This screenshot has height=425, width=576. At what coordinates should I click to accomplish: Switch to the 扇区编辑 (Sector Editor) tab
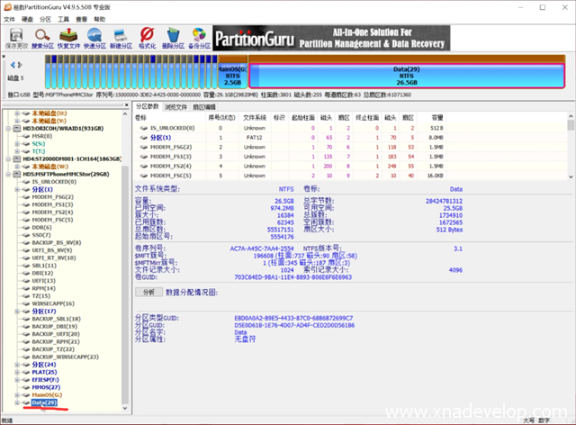tap(204, 106)
